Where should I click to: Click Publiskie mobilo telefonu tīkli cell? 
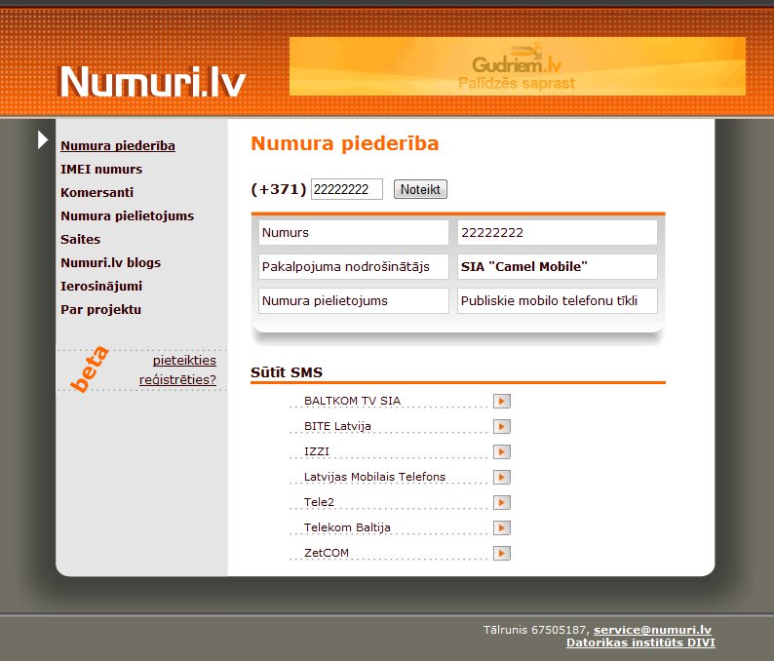558,300
